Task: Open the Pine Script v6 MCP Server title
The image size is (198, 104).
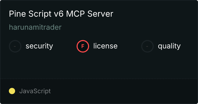Action: coord(61,14)
